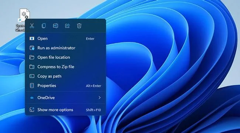The image size is (240, 133).
Task: Click the Delete trash can icon
Action: click(79, 26)
